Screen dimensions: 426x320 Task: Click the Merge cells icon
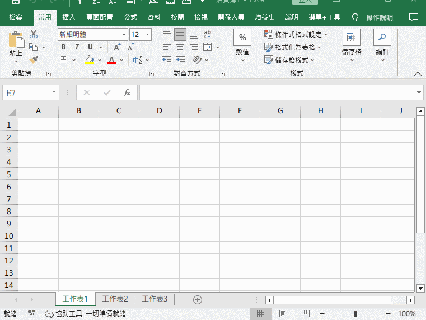pos(208,47)
